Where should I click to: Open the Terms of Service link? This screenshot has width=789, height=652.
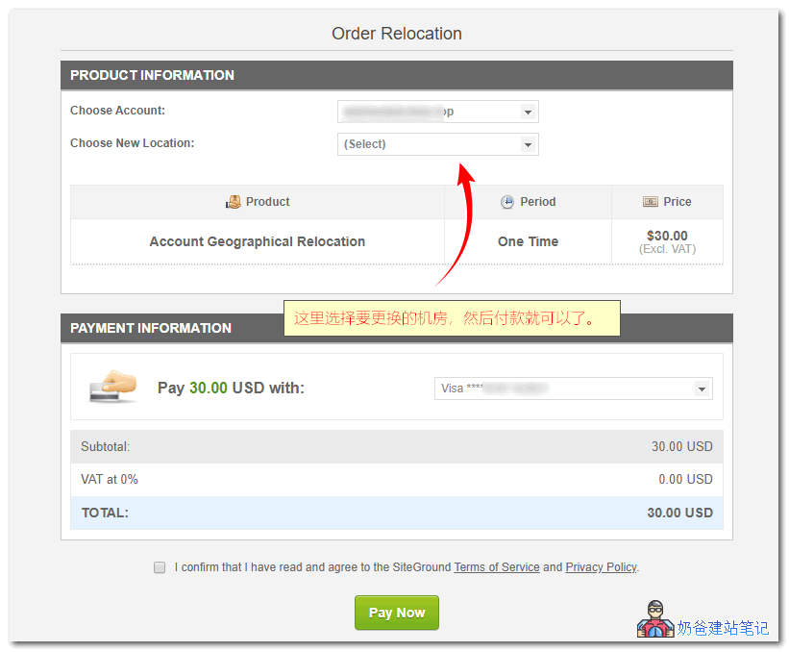click(x=496, y=567)
